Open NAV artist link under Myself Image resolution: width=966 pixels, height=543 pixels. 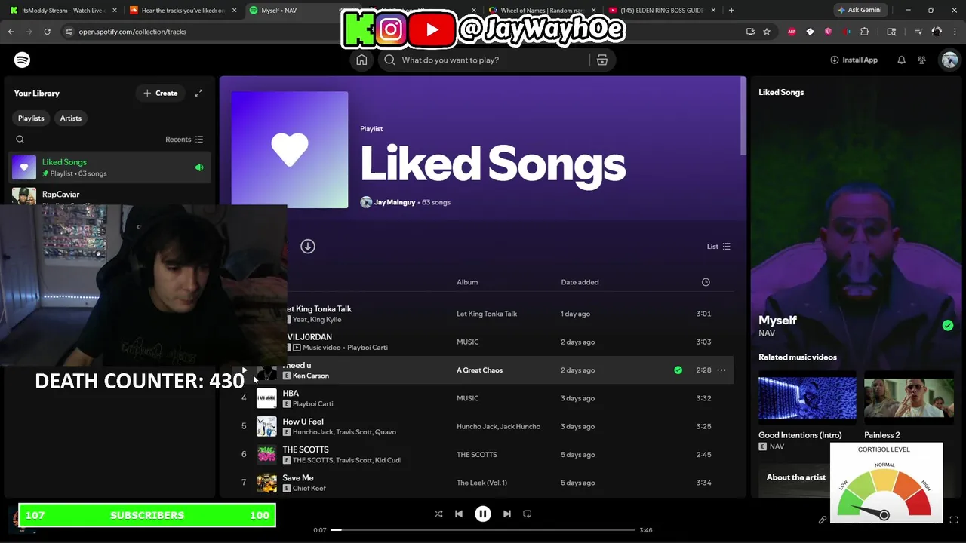point(767,333)
